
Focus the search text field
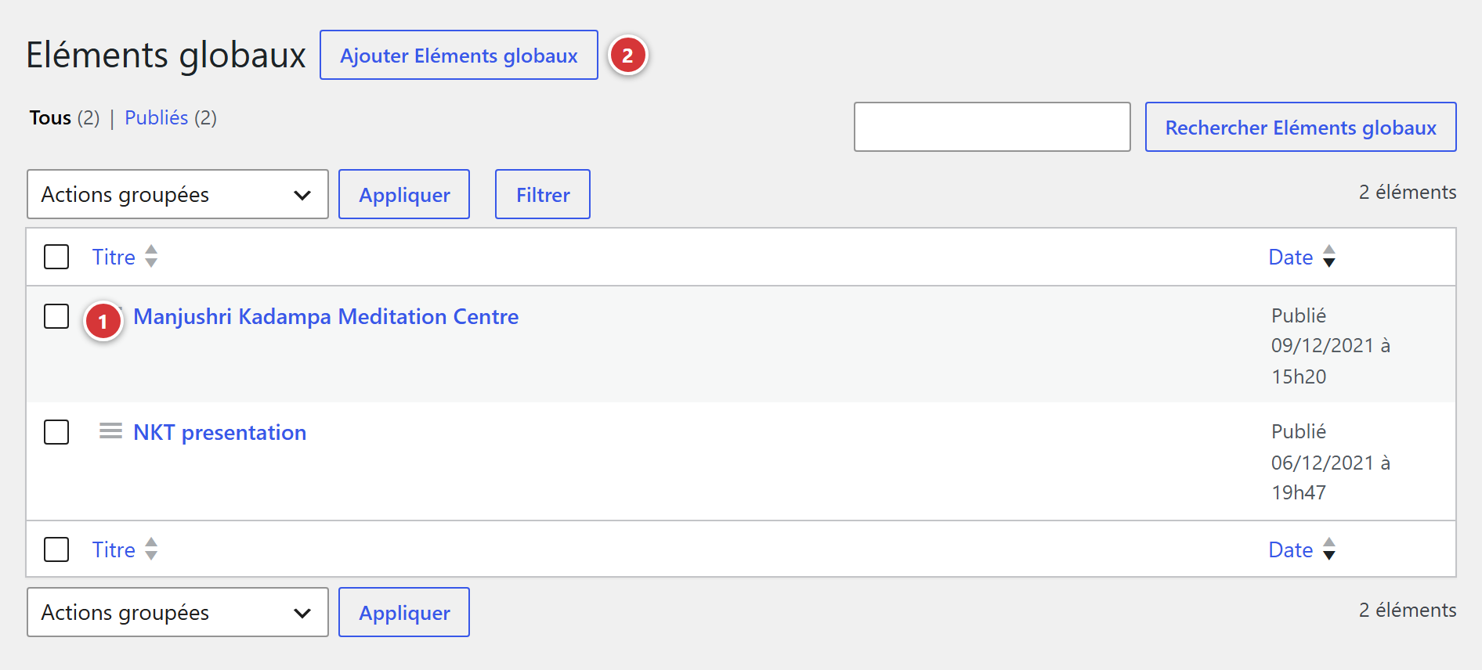point(992,127)
